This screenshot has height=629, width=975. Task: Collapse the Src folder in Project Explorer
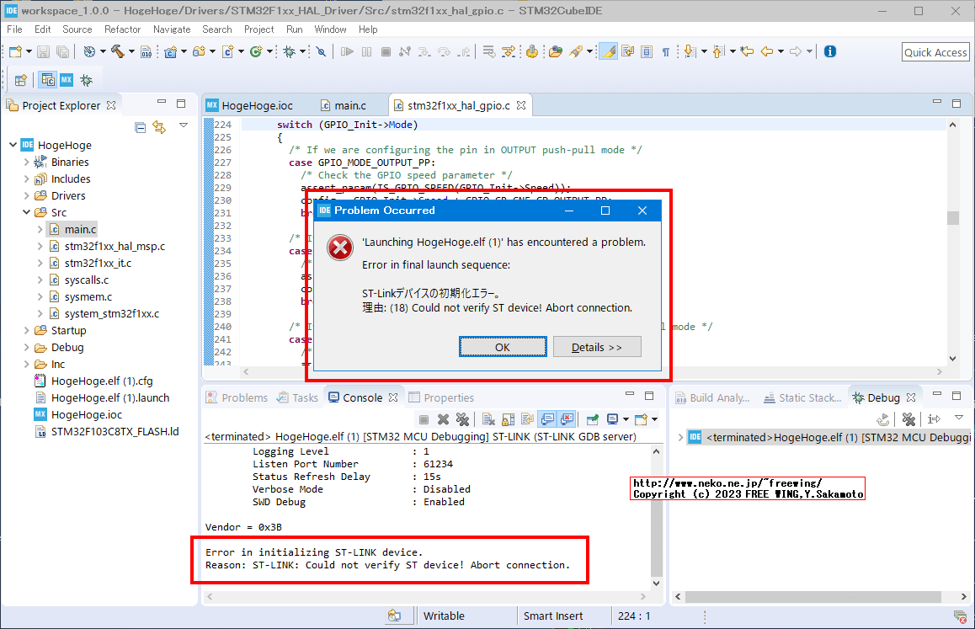[28, 212]
